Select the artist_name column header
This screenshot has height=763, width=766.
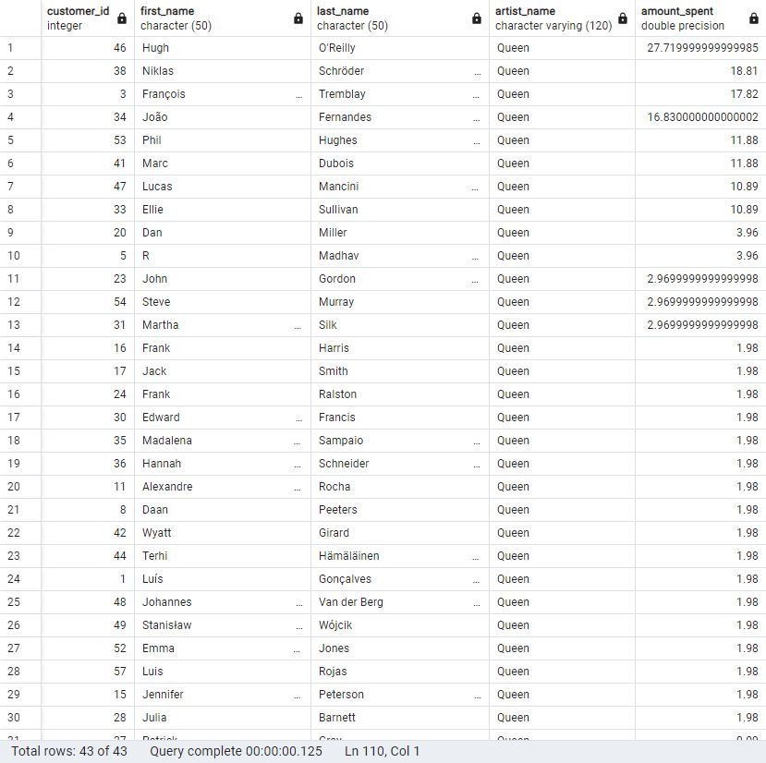[x=562, y=18]
